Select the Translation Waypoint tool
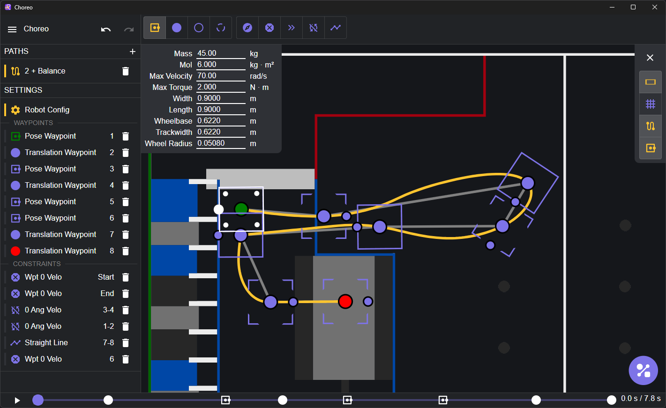The height and width of the screenshot is (408, 666). pyautogui.click(x=177, y=28)
